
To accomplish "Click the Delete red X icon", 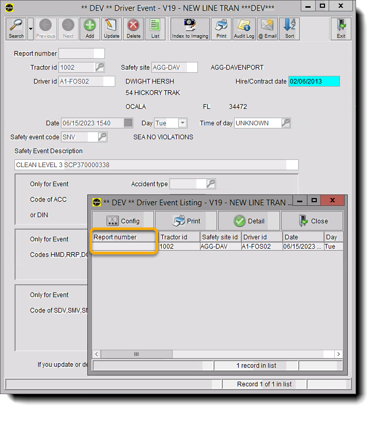I will click(x=133, y=29).
